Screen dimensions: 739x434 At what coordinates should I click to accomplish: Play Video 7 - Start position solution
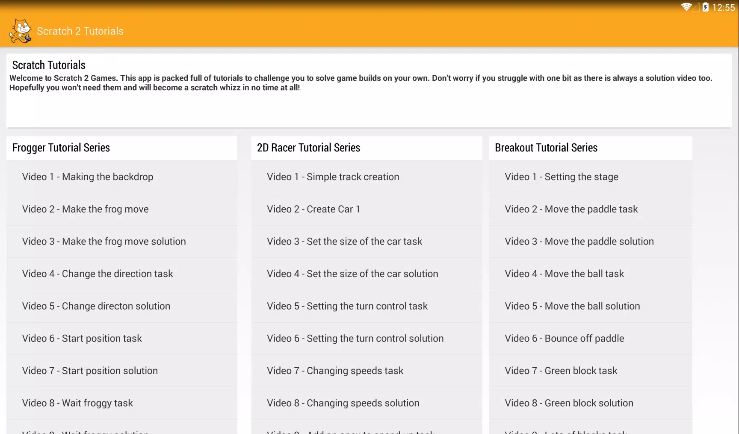pos(122,371)
